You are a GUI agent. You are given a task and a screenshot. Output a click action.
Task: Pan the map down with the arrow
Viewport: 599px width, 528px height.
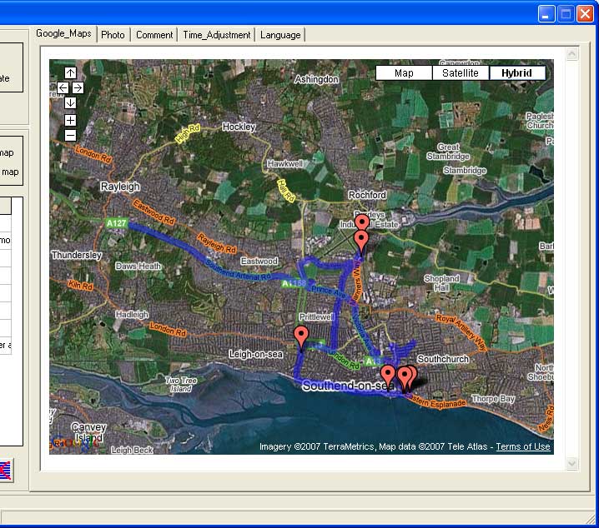tap(70, 103)
